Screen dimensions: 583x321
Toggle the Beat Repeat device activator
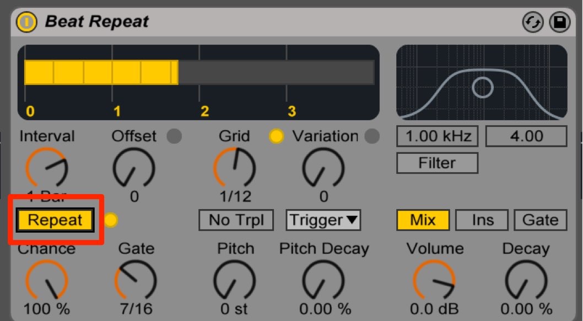point(26,22)
